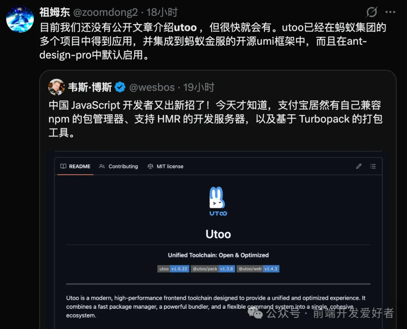407x329 pixels.
Task: Open the zoomdong2 profile avatar
Action: pos(20,19)
